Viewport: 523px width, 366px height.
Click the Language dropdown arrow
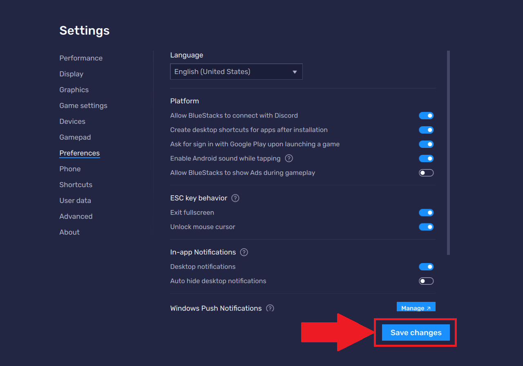295,72
